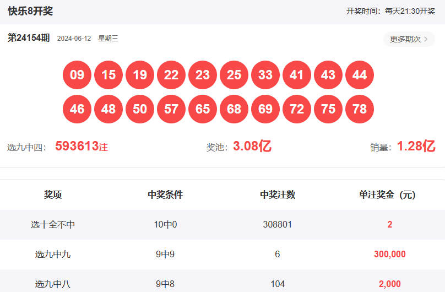Click the red ball numbered 09
The width and height of the screenshot is (445, 292).
coord(77,75)
